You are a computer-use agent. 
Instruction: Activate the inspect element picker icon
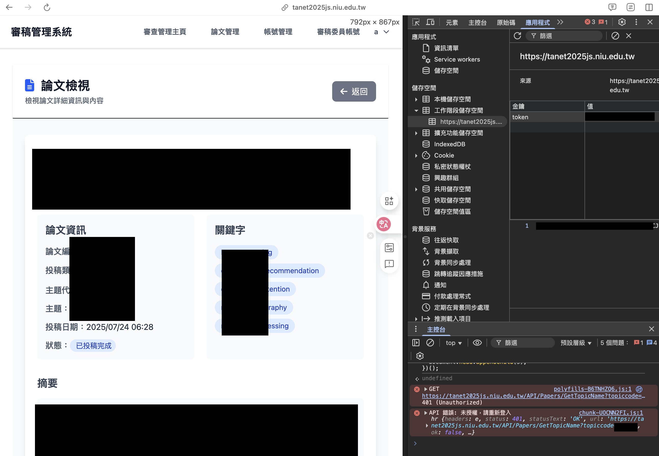click(x=416, y=22)
